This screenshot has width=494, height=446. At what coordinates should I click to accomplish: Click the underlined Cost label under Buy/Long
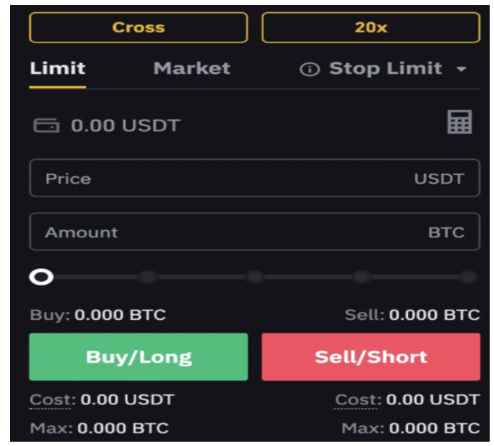point(52,399)
